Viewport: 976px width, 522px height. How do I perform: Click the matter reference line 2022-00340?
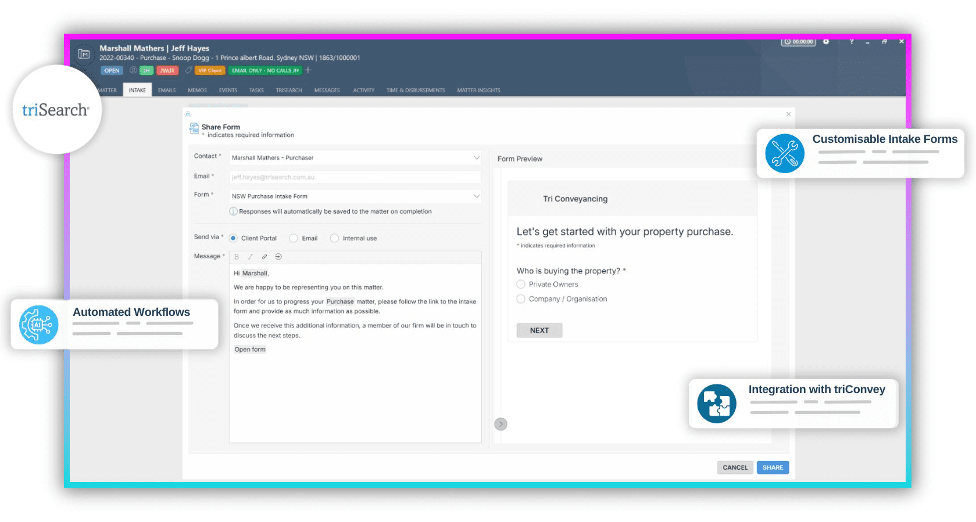pos(230,58)
